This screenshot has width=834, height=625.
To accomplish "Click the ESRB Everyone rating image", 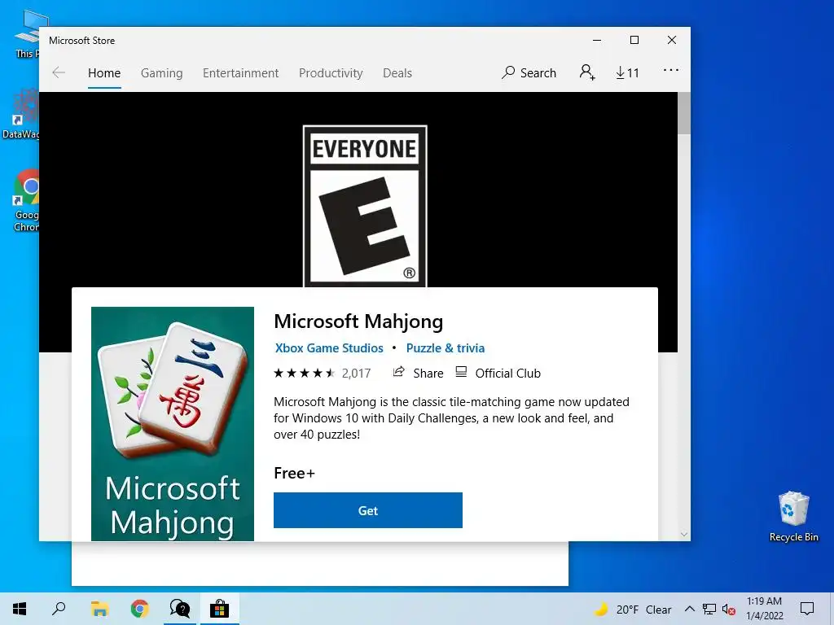I will pos(365,206).
